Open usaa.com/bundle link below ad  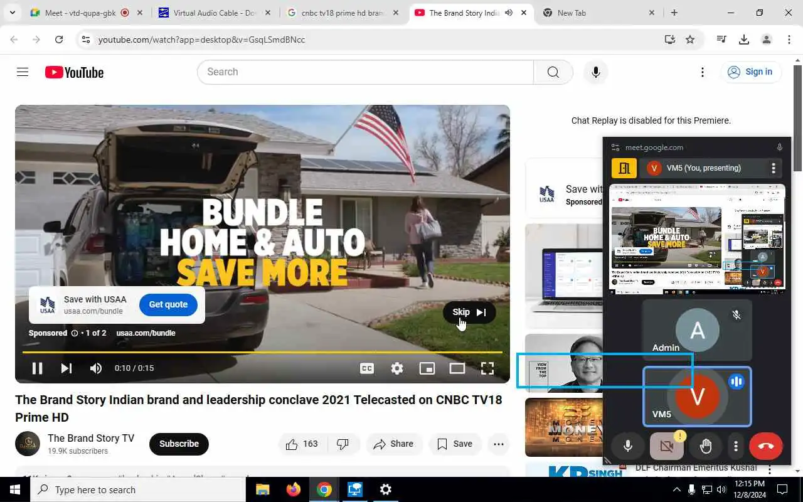(146, 333)
